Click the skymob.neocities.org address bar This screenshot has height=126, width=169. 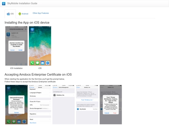coord(16,29)
